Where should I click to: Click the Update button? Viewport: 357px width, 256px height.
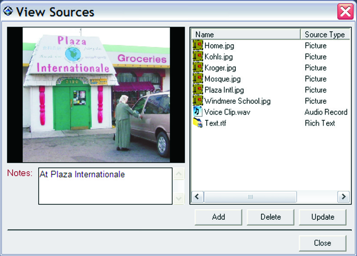click(322, 217)
